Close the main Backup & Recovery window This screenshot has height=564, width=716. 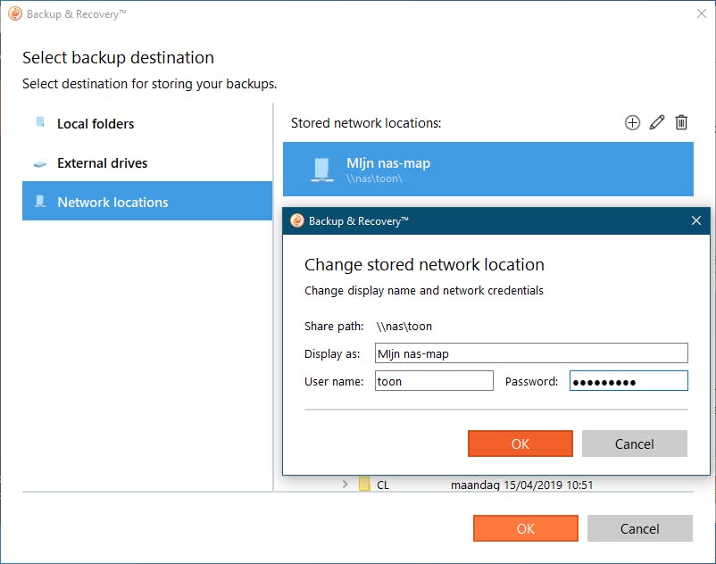click(x=702, y=13)
